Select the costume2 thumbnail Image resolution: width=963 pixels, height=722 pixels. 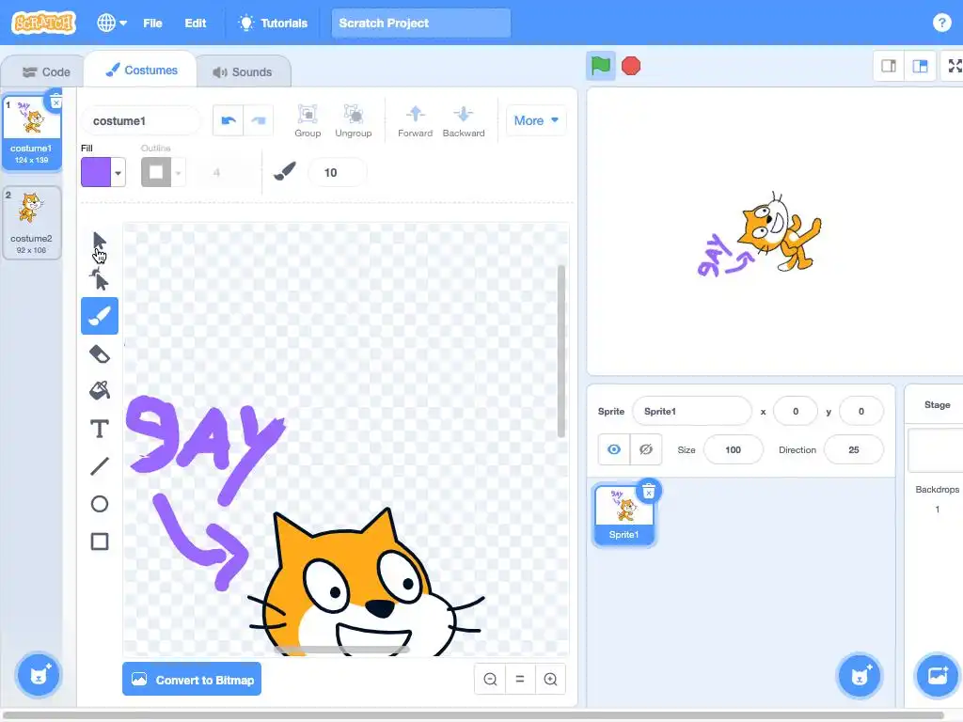point(31,222)
